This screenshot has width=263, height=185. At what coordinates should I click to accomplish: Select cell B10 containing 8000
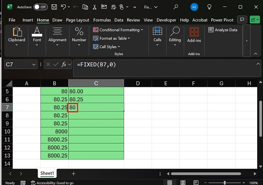coord(54,131)
